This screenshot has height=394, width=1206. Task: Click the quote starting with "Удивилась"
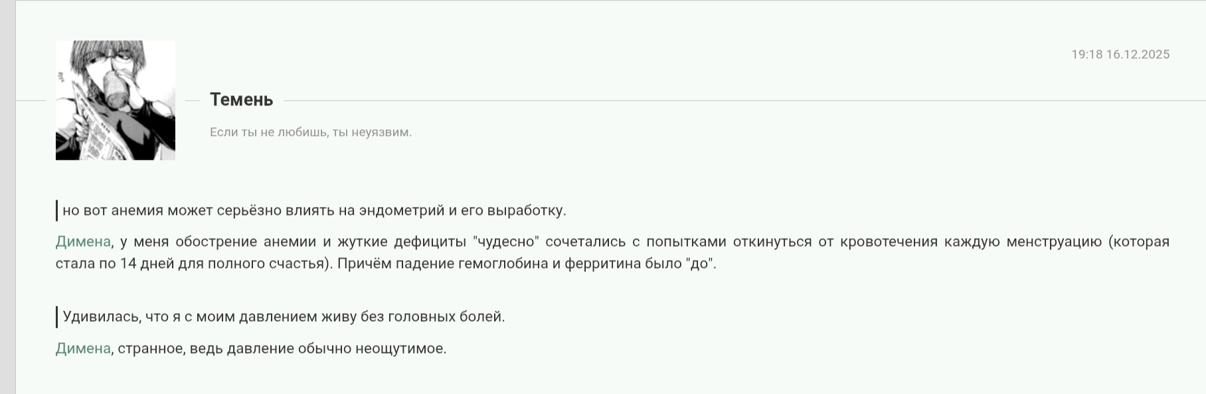click(x=284, y=317)
